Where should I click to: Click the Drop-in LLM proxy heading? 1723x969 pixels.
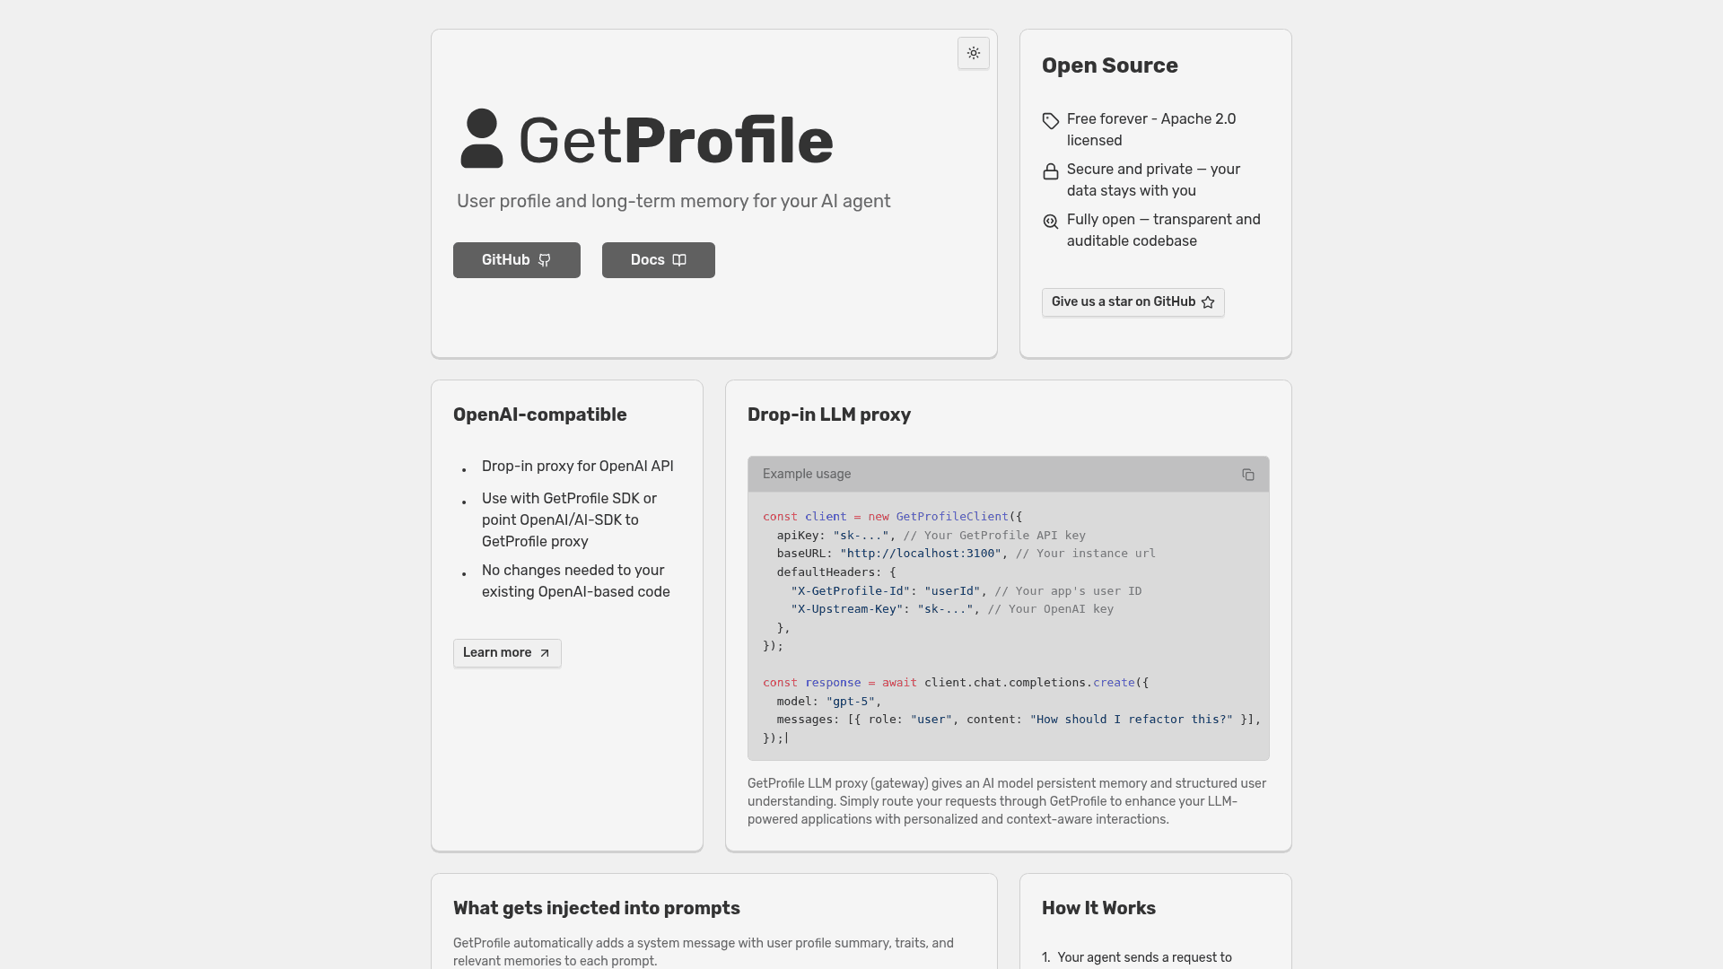(829, 415)
